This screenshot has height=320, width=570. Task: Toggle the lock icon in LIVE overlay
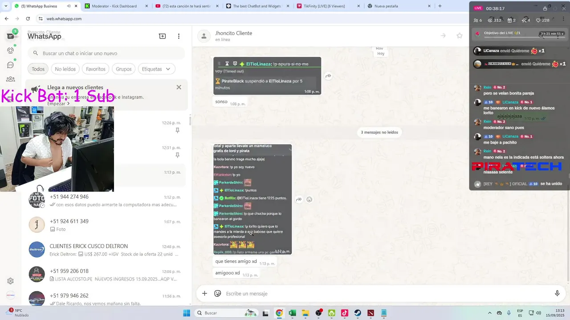tap(545, 8)
